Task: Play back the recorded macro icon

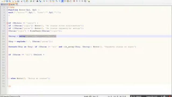Action: (80, 1)
